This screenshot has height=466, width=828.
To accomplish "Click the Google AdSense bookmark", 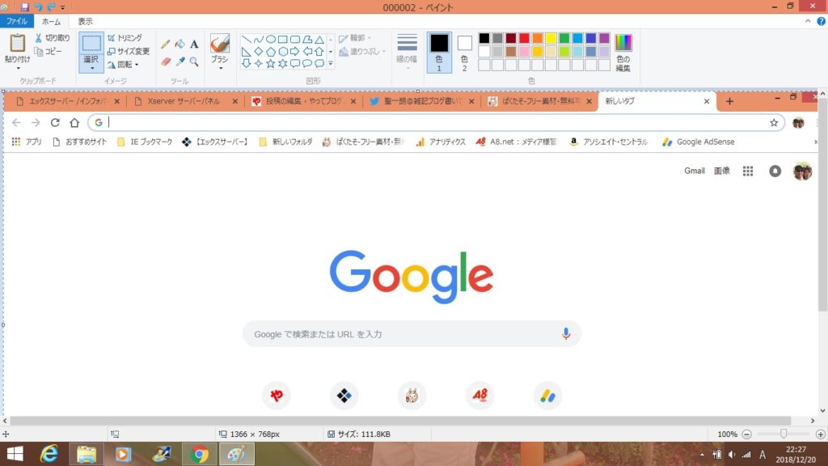I will [699, 142].
